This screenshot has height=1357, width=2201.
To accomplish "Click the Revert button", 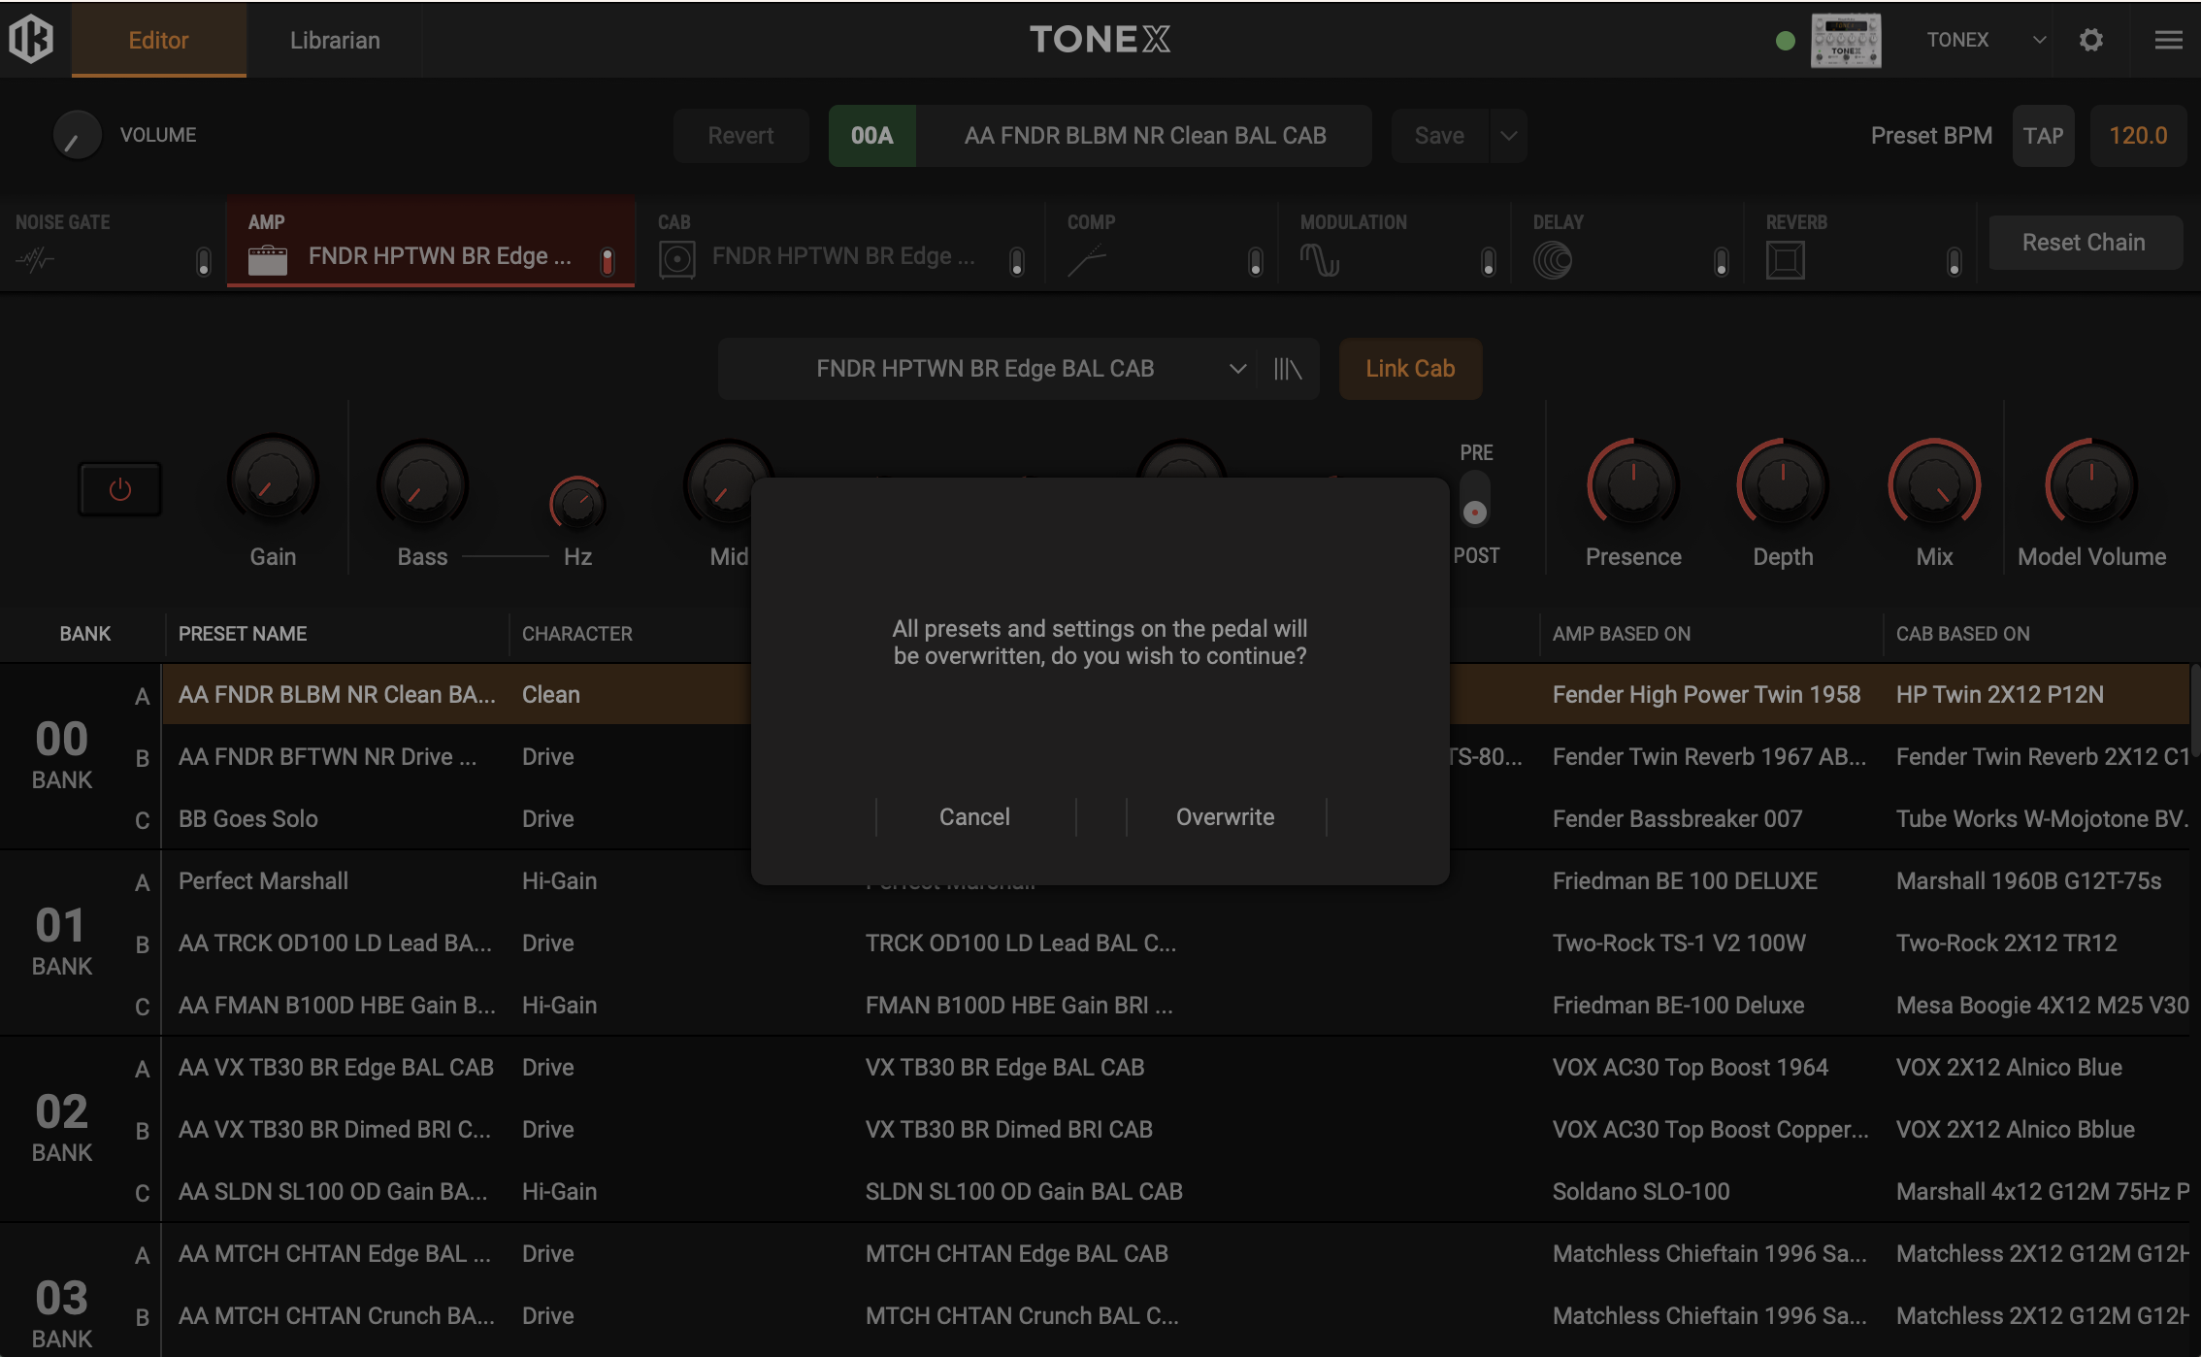I will coord(740,136).
